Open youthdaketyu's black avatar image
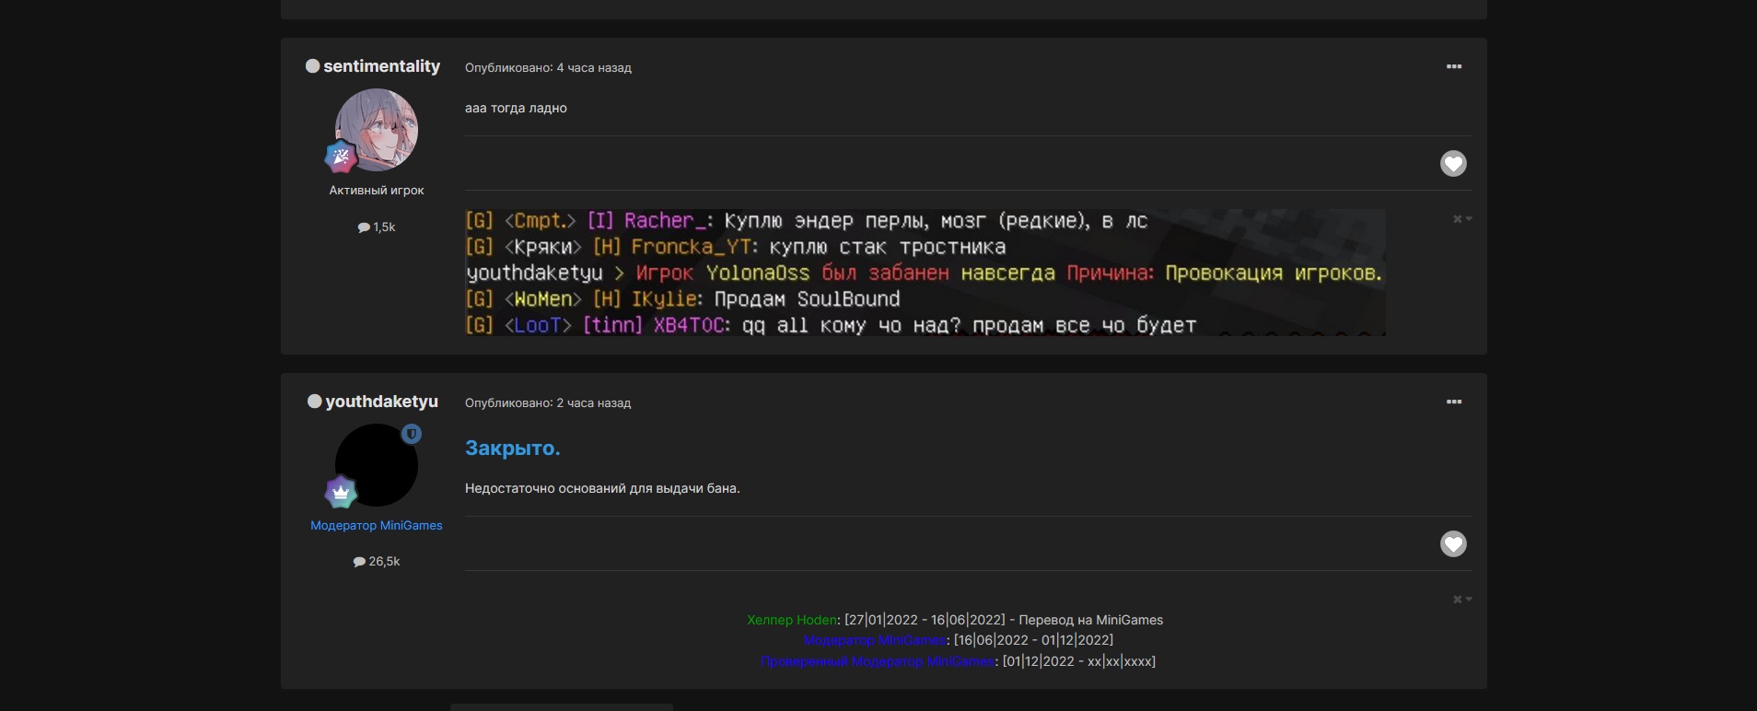The height and width of the screenshot is (711, 1757). 377,465
